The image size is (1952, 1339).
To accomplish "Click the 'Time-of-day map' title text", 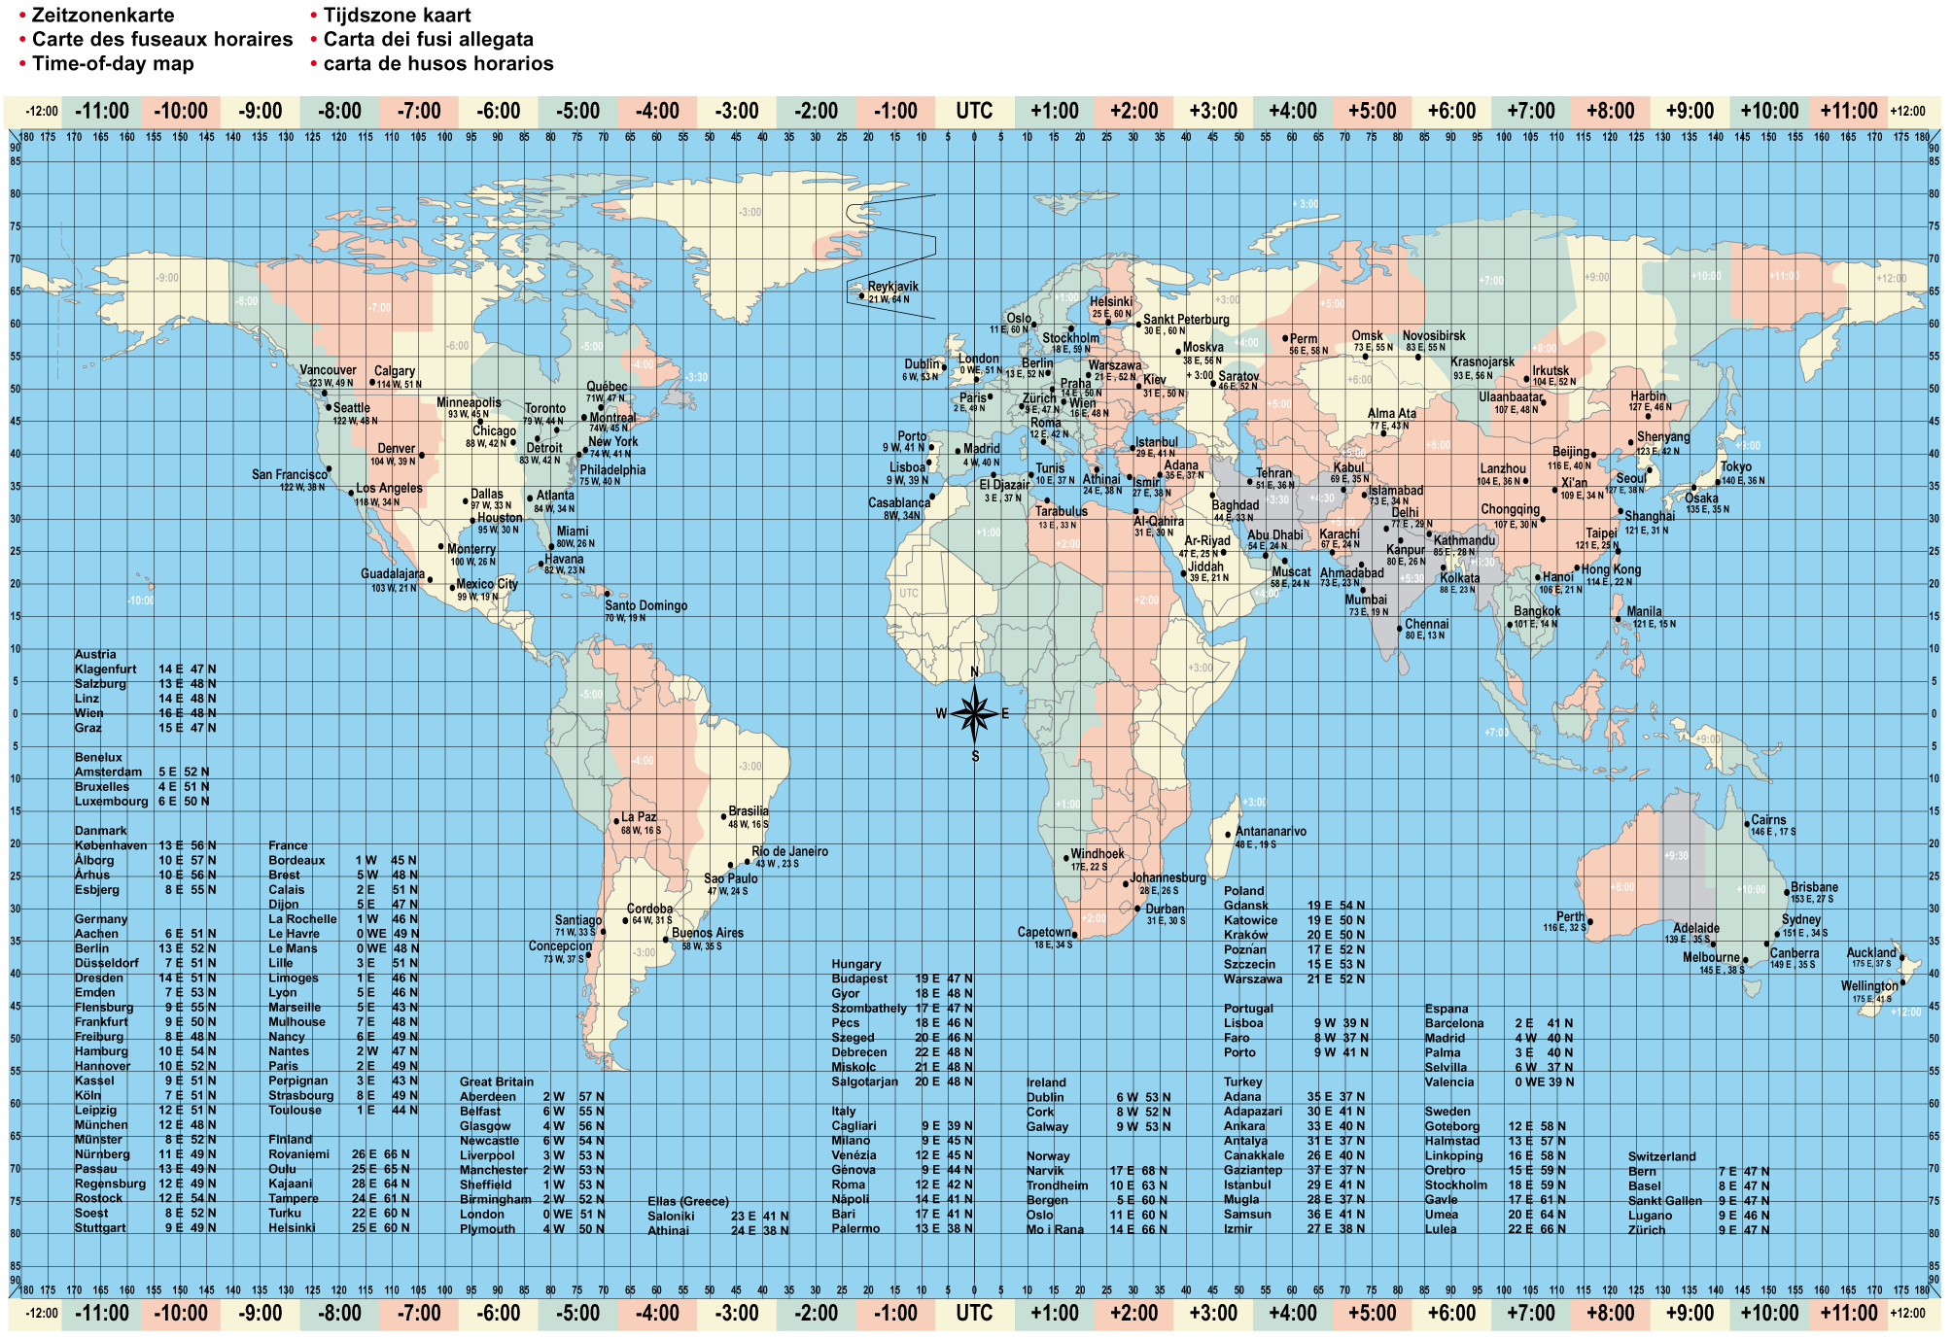I will tap(113, 64).
